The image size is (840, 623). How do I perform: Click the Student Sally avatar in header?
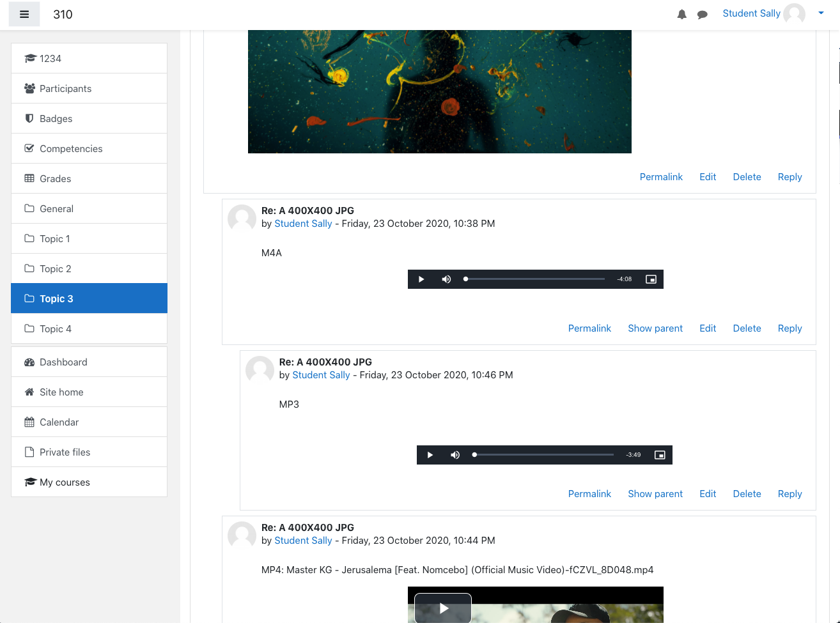795,13
